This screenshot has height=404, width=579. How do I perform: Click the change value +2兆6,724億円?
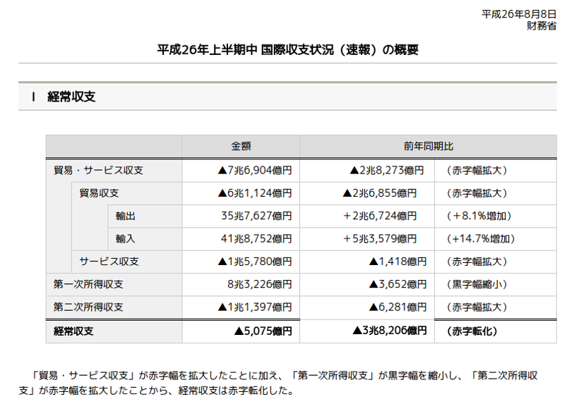tap(380, 216)
